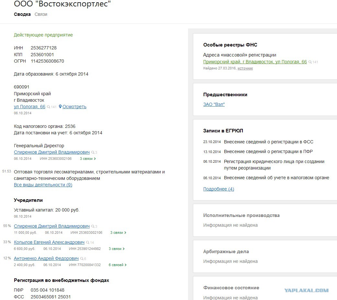
Task: Click search icon beside Антоненко Андрей
Action: (82, 259)
